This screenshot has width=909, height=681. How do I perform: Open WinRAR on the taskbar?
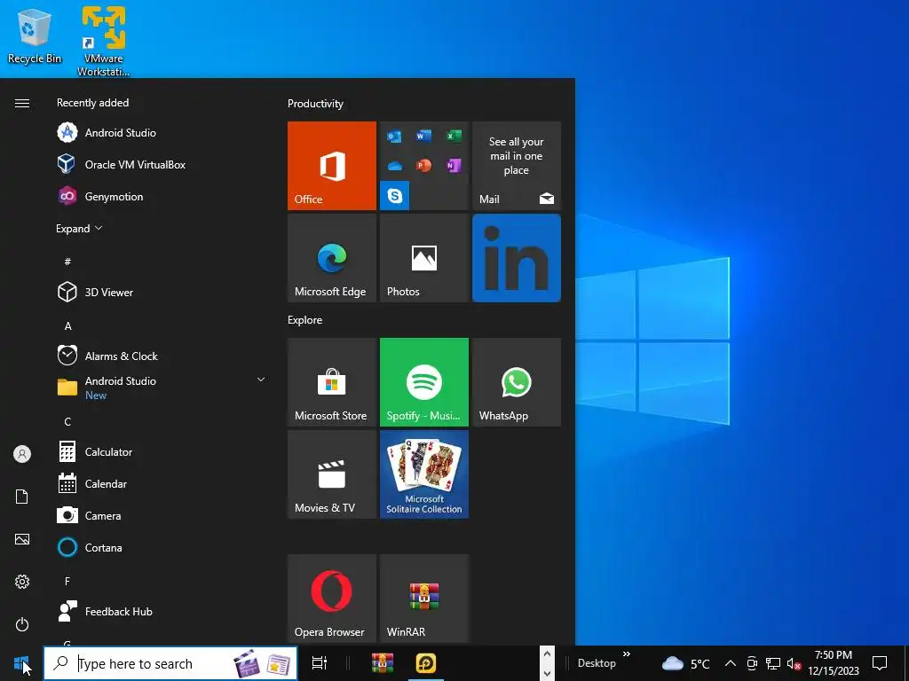[382, 663]
